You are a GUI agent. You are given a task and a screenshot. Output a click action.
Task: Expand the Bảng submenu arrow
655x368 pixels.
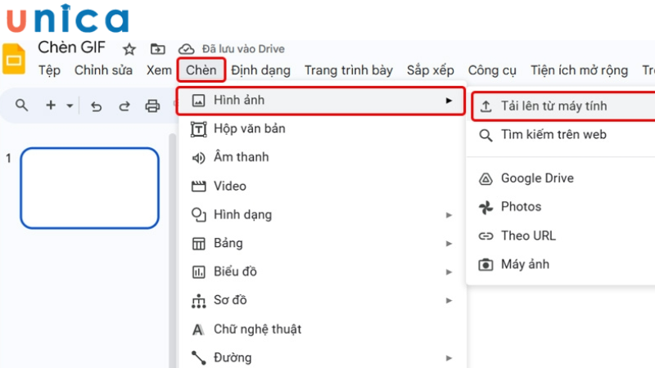[449, 244]
